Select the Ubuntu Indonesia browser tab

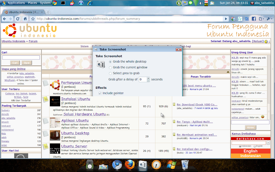[23, 12]
